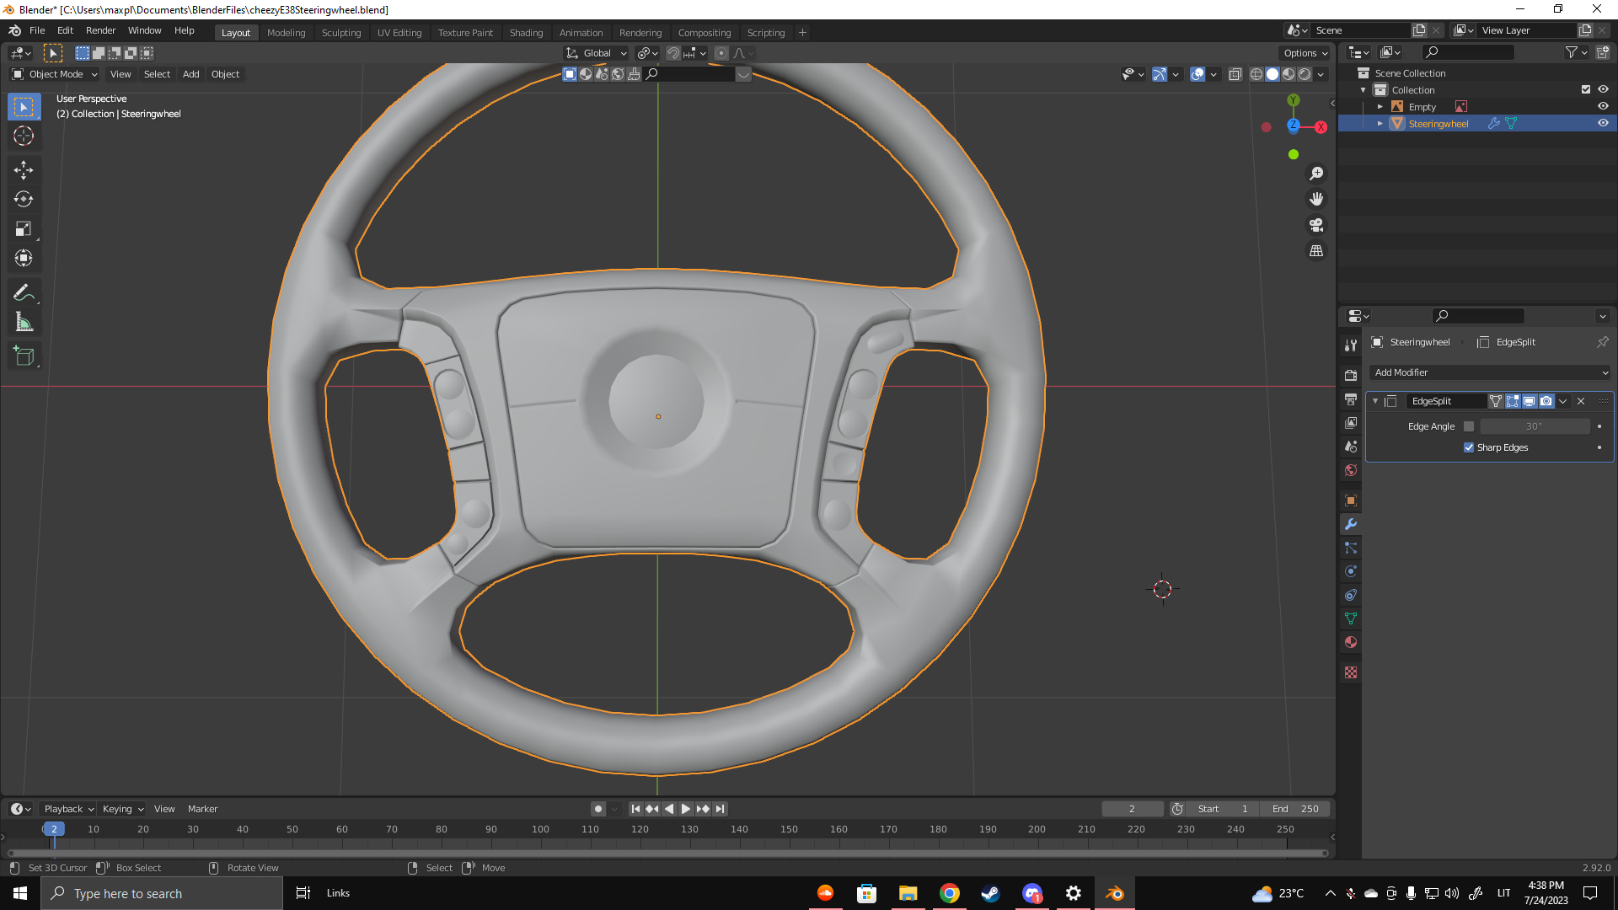This screenshot has height=910, width=1618.
Task: Switch to the Sculpting workspace tab
Action: [x=340, y=33]
